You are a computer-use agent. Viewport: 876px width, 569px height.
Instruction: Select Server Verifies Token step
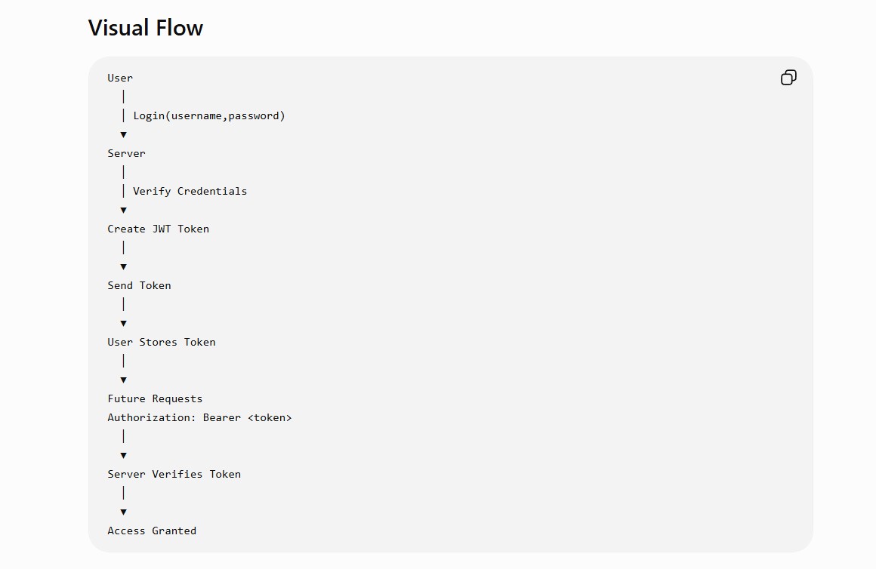tap(174, 474)
